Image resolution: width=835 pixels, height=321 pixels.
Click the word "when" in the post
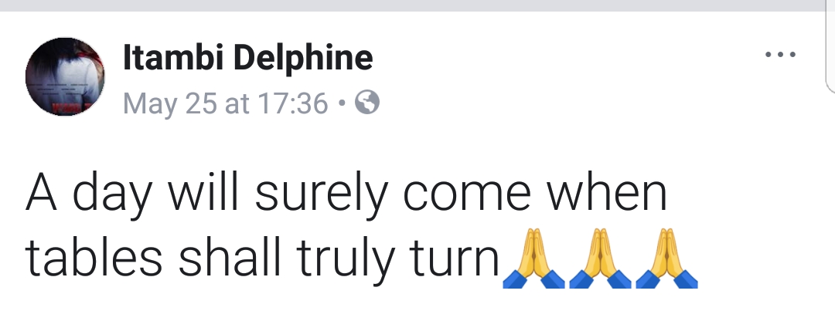click(x=605, y=194)
